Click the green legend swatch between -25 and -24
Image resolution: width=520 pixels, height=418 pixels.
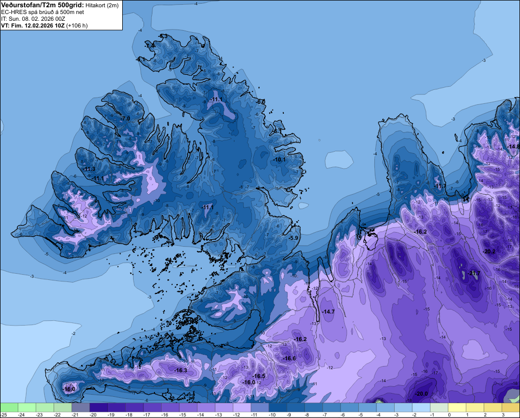[9, 407]
